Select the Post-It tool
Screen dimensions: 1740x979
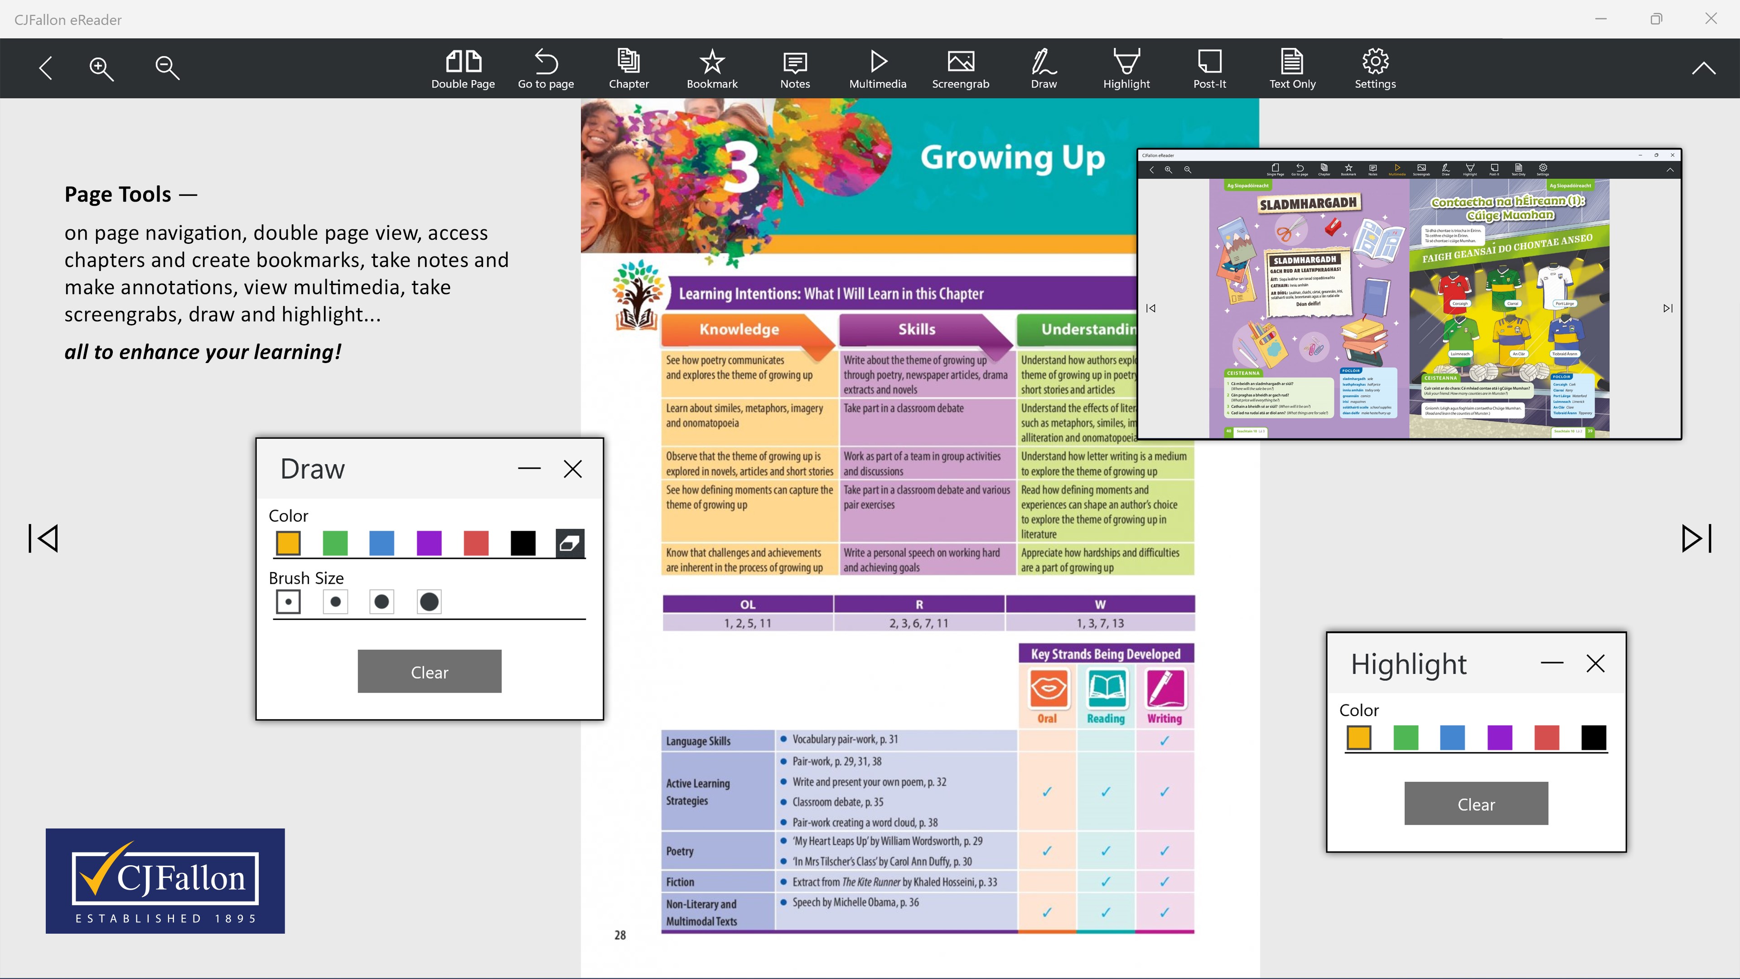1209,68
